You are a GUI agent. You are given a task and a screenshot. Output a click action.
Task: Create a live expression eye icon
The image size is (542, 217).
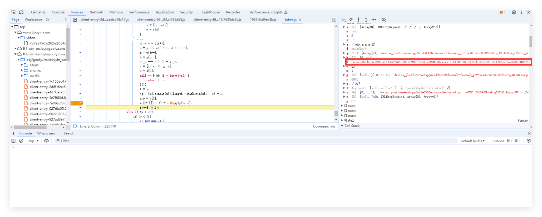click(x=46, y=141)
